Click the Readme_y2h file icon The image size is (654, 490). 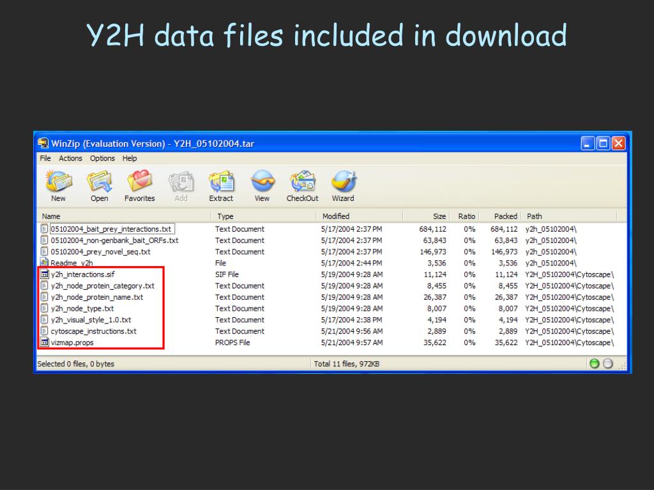pos(44,262)
